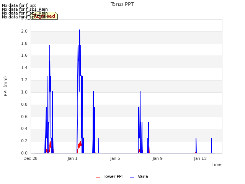Click the Jan 5 x-axis tick label
Image resolution: width=245 pixels, height=184 pixels.
click(115, 158)
